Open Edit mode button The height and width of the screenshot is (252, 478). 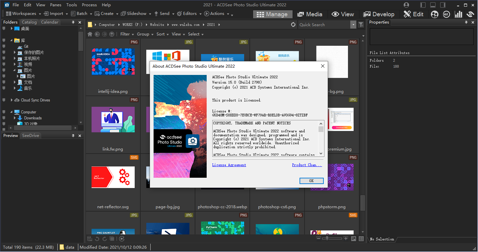click(x=414, y=14)
